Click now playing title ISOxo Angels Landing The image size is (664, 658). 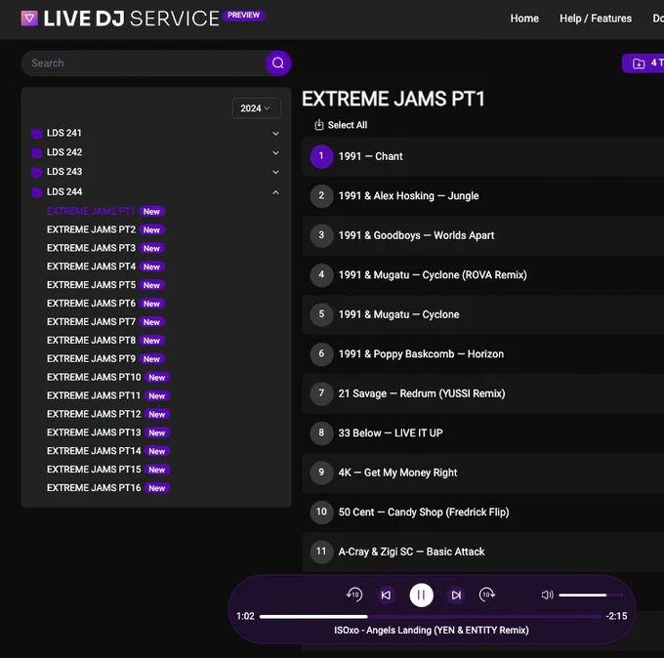tap(431, 631)
